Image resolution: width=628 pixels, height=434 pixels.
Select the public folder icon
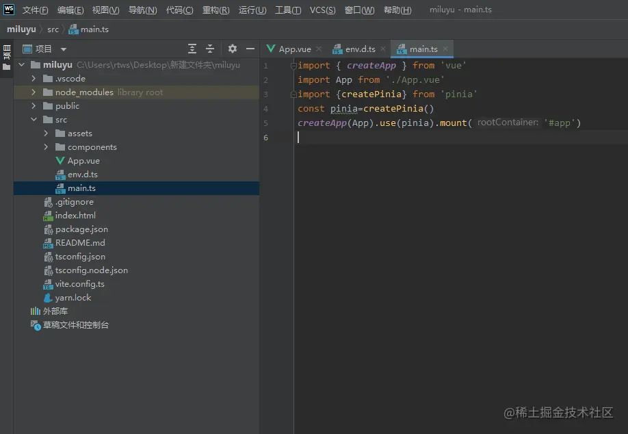pos(48,106)
